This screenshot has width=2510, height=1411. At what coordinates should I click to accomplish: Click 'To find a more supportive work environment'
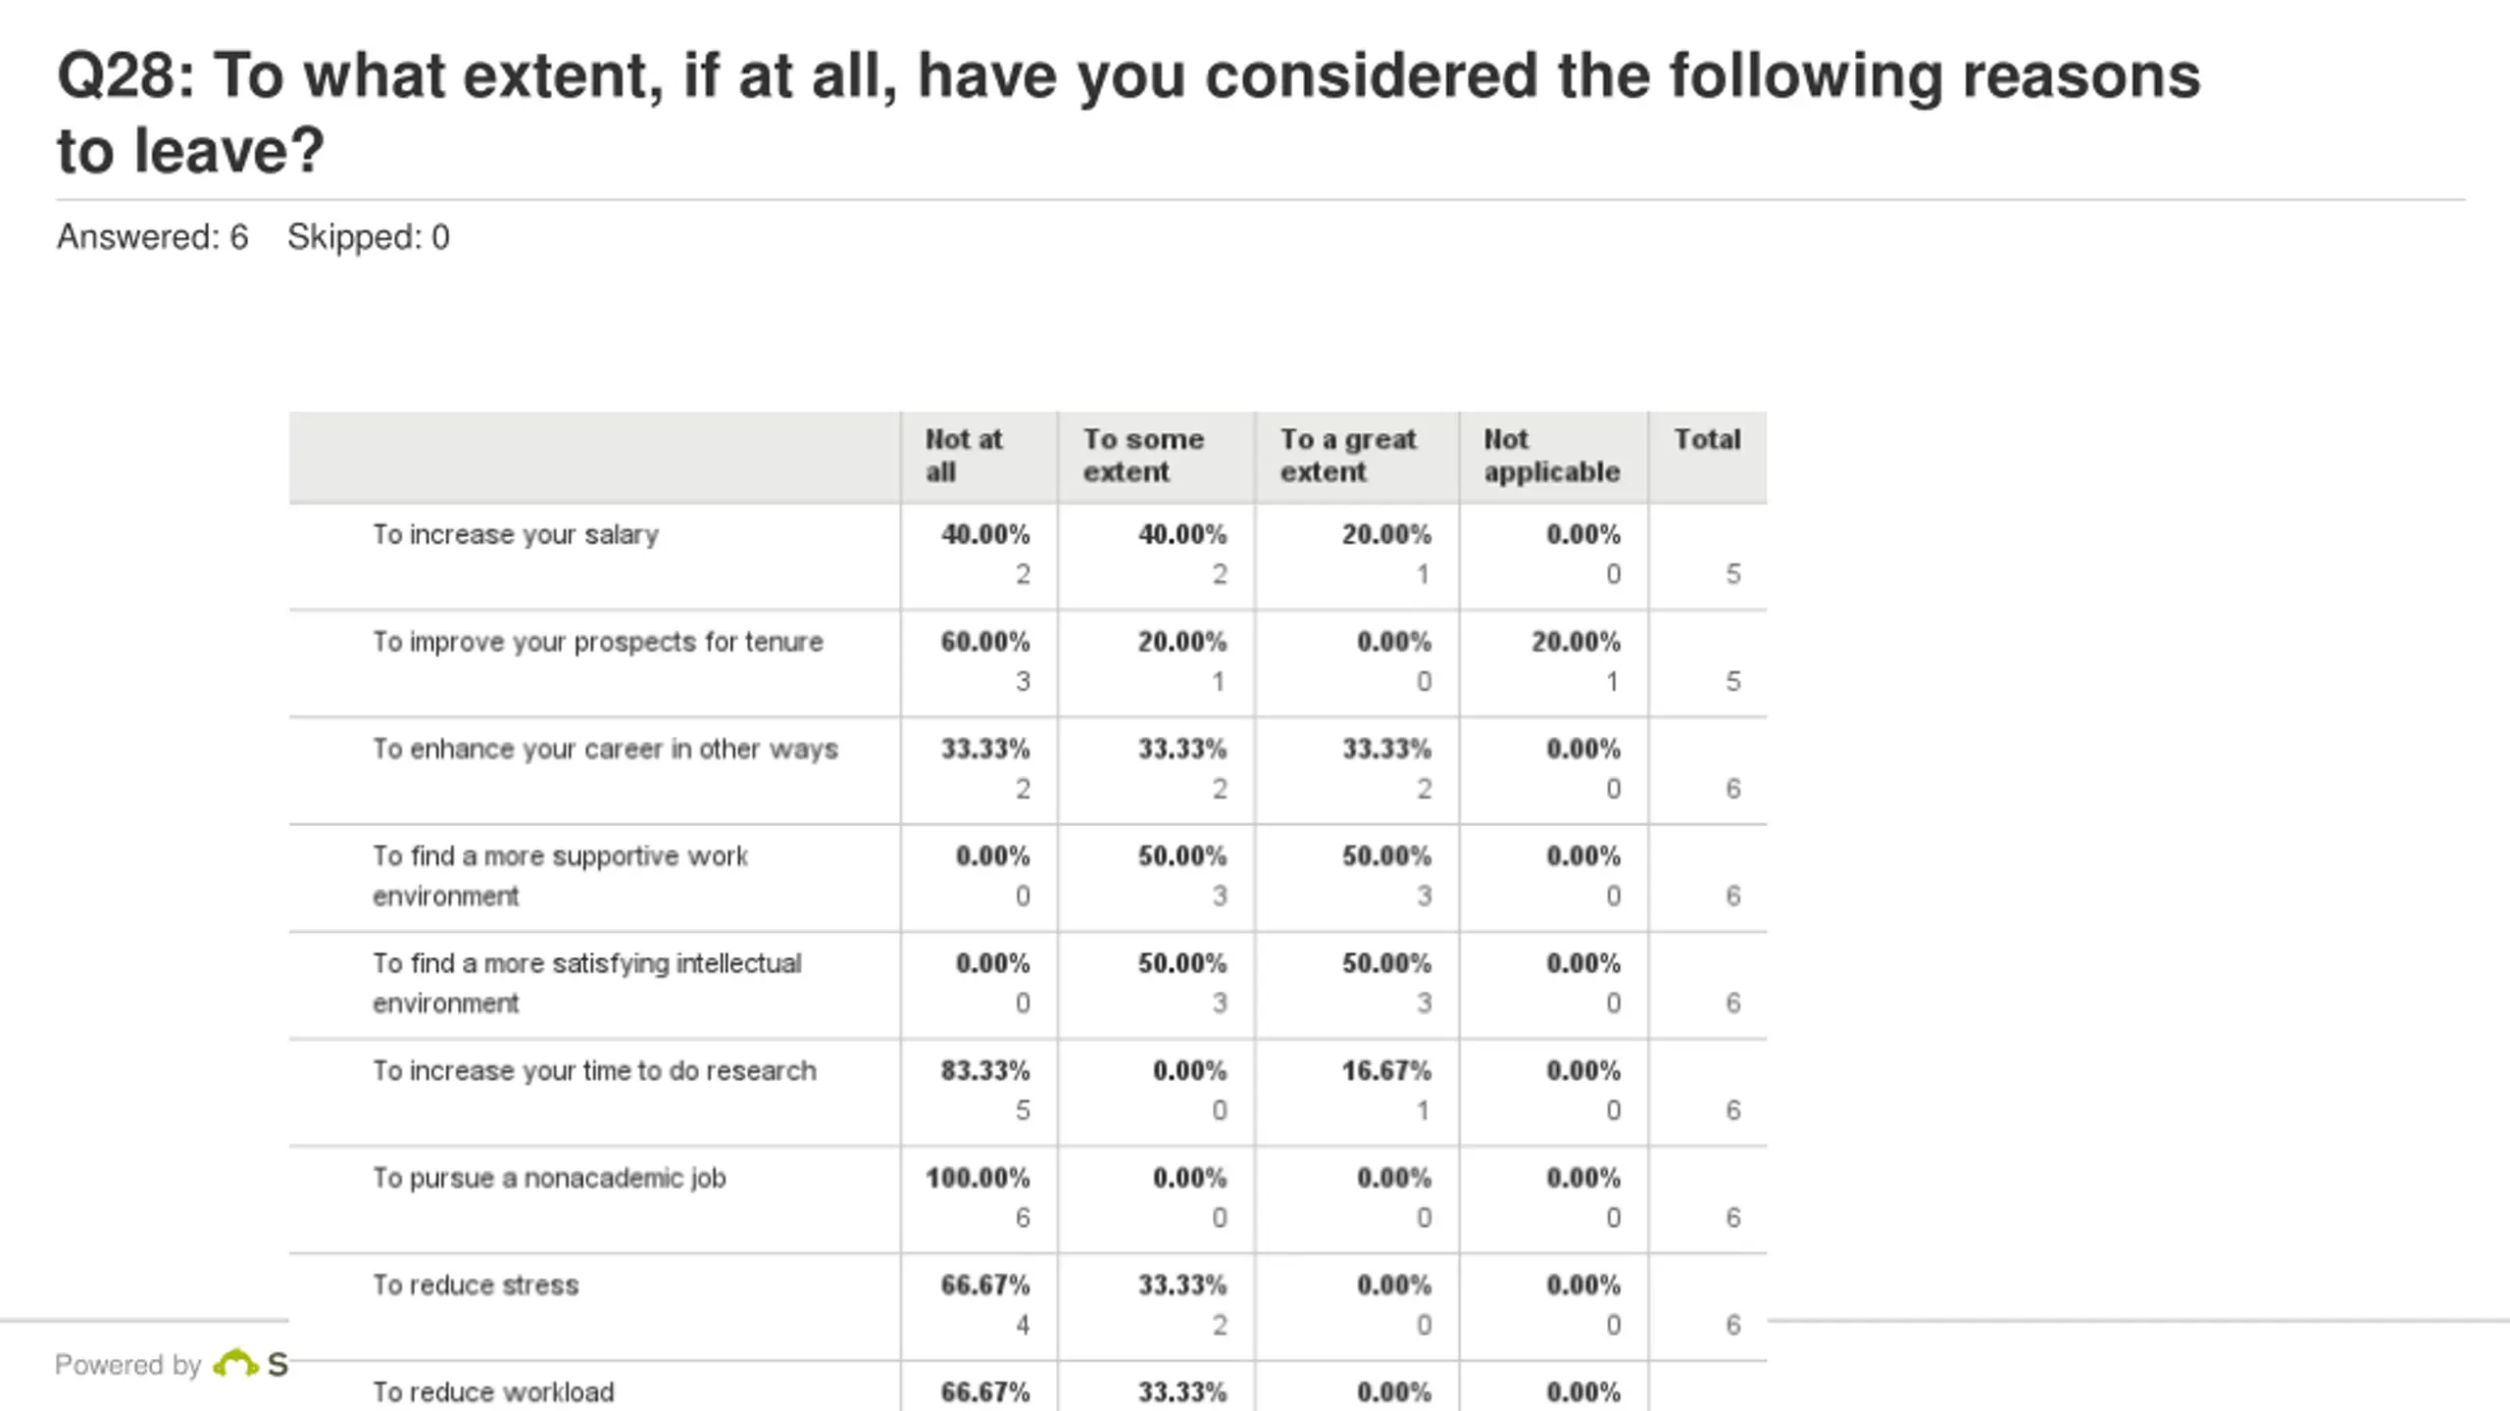tap(560, 876)
